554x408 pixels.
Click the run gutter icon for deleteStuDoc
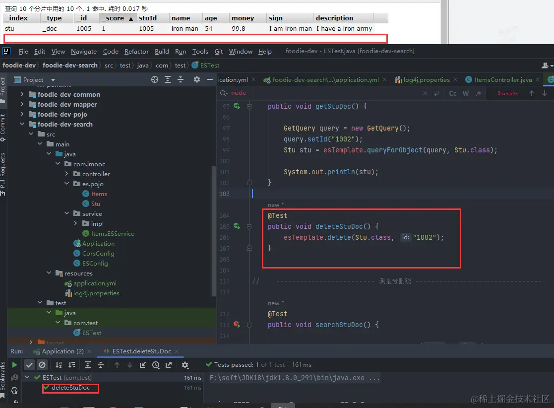[x=237, y=226]
